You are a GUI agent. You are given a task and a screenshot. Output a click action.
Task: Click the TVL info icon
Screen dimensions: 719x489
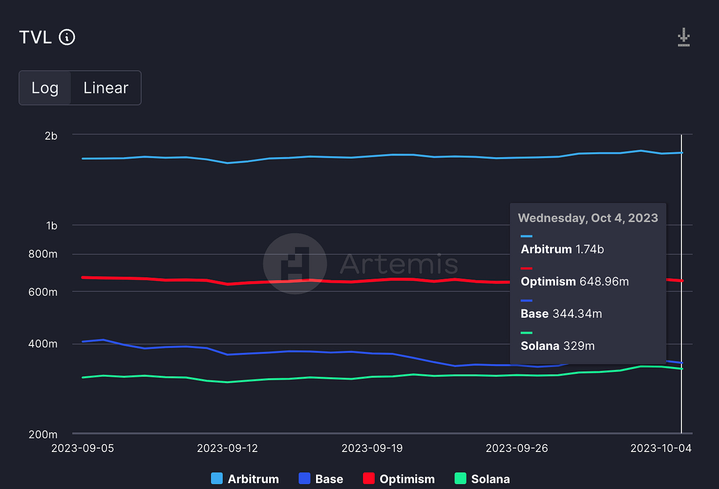(67, 37)
